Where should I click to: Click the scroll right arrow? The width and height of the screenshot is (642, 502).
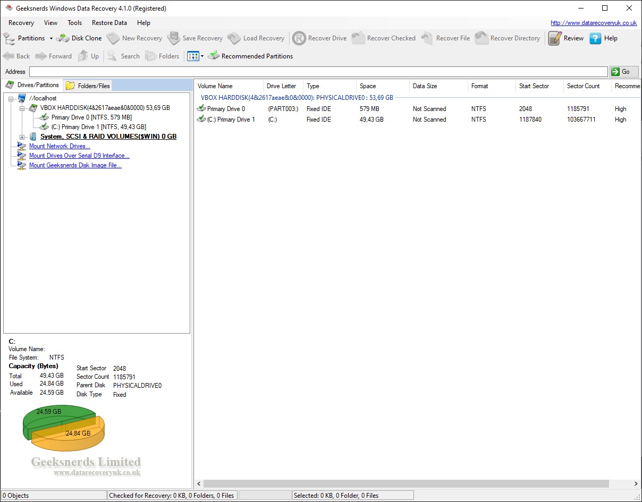(x=636, y=484)
